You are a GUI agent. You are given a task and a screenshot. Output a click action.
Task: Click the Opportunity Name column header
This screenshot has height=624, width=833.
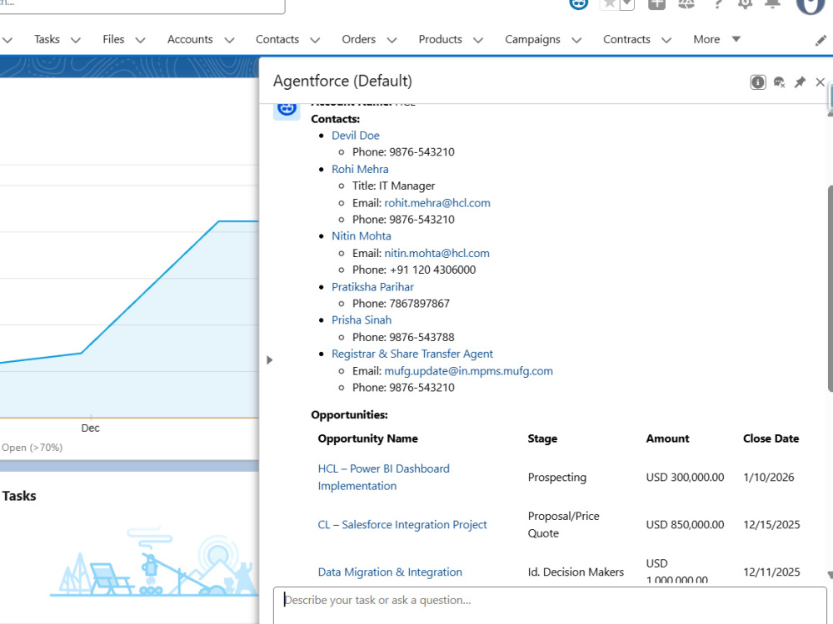[367, 438]
